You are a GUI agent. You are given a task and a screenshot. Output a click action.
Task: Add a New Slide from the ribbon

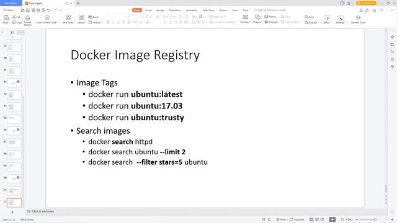coord(68,19)
